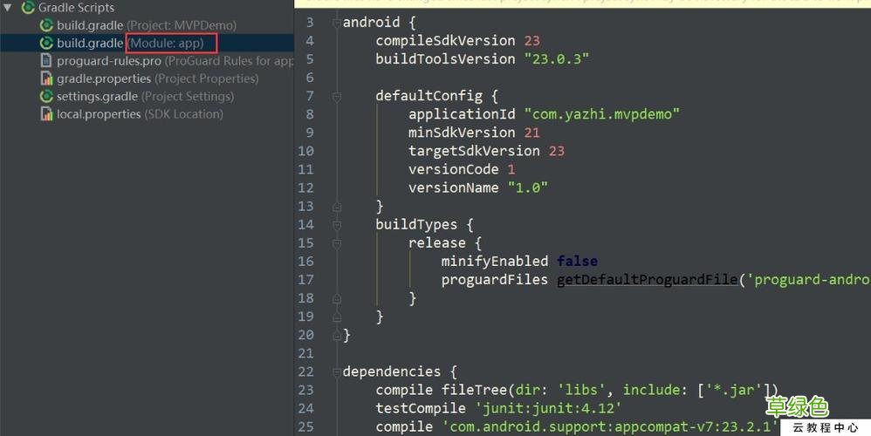The height and width of the screenshot is (436, 871).
Task: Click the gradle icon of build.gradle (Project: MVPDemo)
Action: (x=46, y=25)
